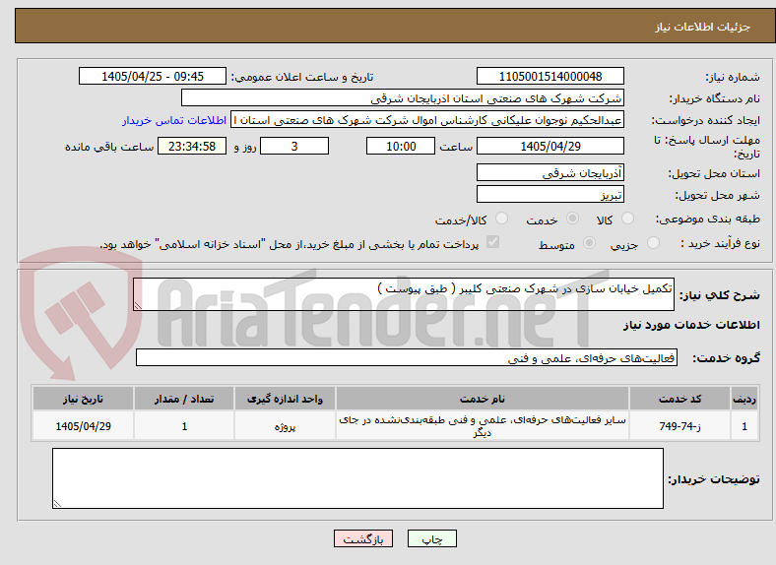This screenshot has height=565, width=776.
Task: Click the resize handle of description textarea
Action: coord(138,306)
